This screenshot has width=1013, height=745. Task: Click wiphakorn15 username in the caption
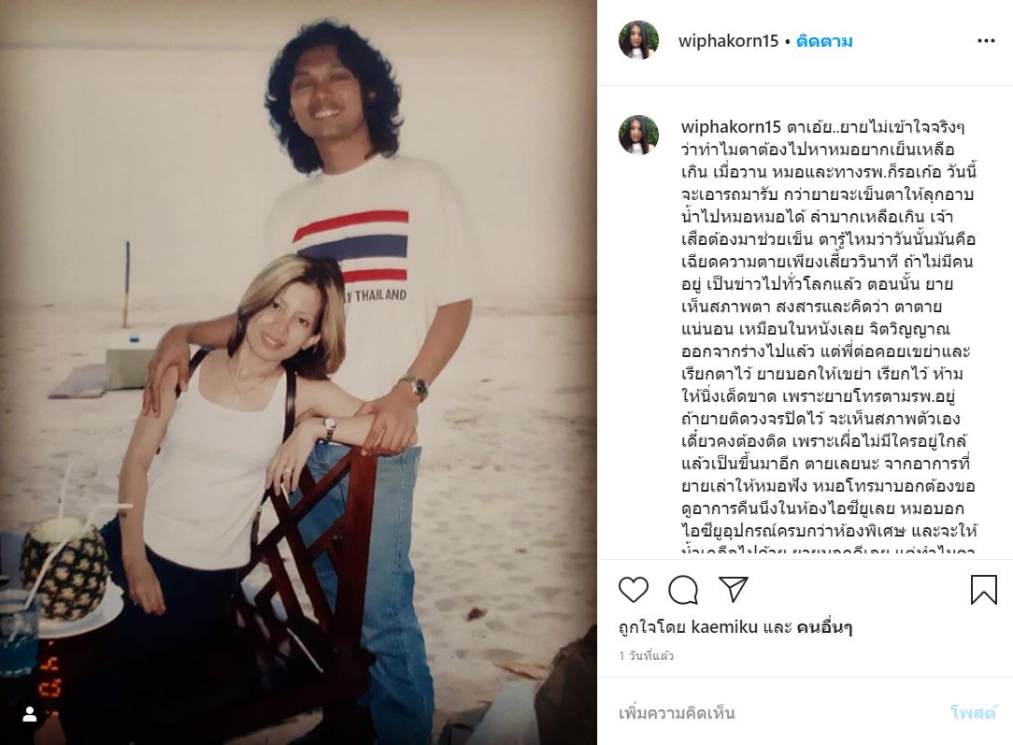coord(731,127)
